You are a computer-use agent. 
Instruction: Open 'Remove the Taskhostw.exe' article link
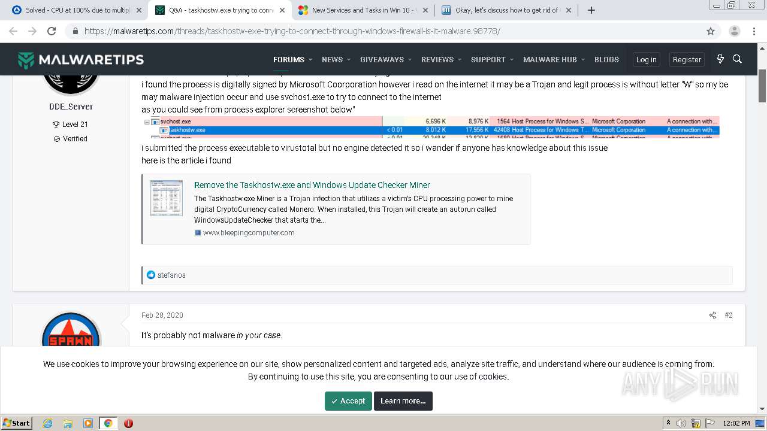312,185
